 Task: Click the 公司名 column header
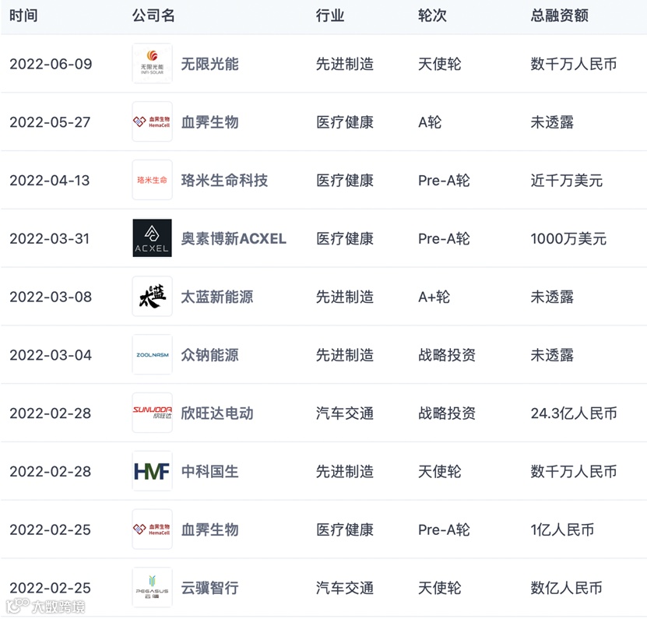(153, 16)
